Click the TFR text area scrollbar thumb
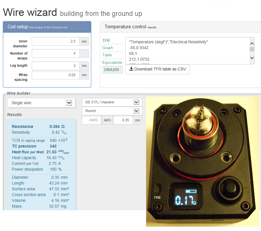This screenshot has height=231, width=261. pyautogui.click(x=252, y=49)
